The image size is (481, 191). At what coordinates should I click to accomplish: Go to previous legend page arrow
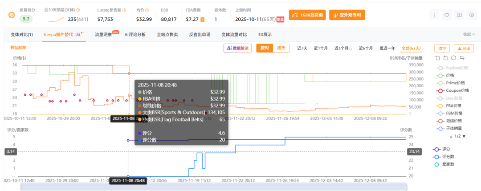451,136
